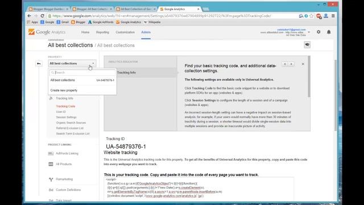The width and height of the screenshot is (364, 205).
Task: Click the back arrow beside property column
Action: 39,63
